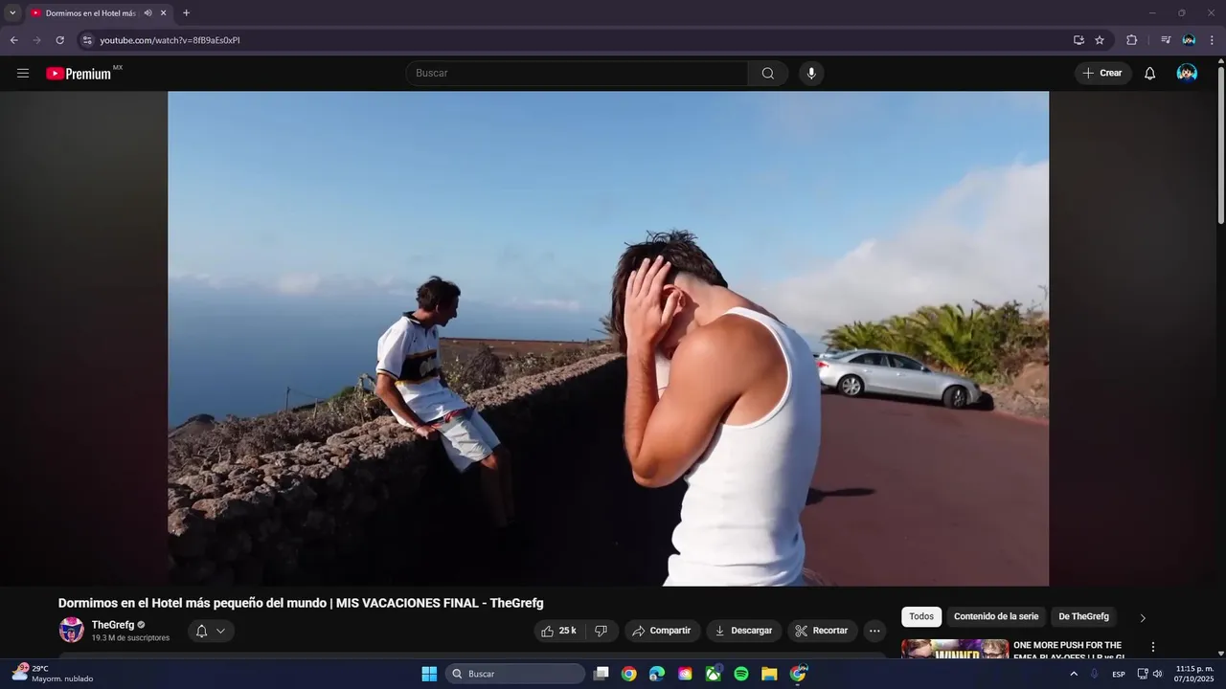The width and height of the screenshot is (1226, 689).
Task: Open more actions three-dot menu under video
Action: (874, 631)
